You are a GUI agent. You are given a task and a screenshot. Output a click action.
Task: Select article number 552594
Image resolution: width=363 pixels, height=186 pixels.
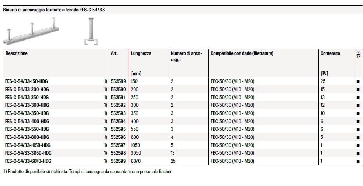tap(118, 121)
